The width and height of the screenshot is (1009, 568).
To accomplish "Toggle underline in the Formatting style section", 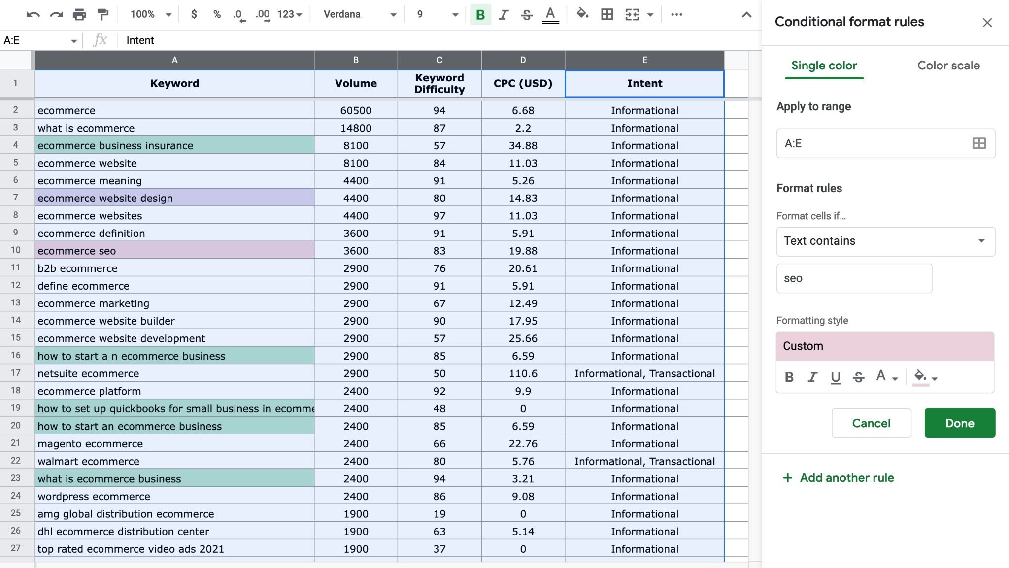I will click(835, 377).
